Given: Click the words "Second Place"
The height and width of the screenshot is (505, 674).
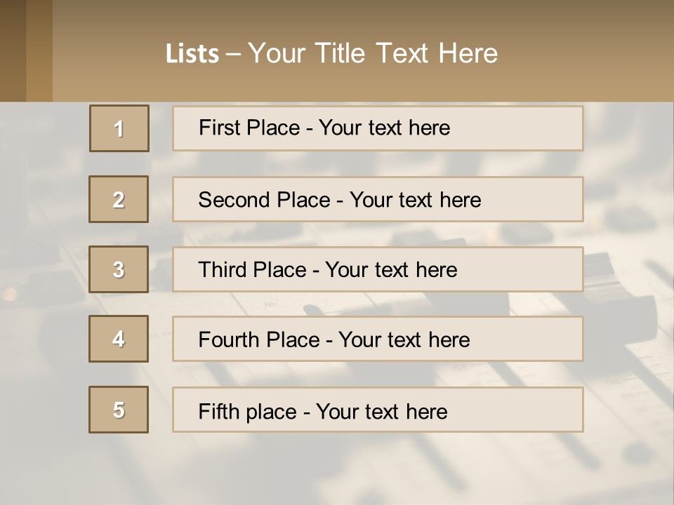Looking at the screenshot, I should click(263, 200).
